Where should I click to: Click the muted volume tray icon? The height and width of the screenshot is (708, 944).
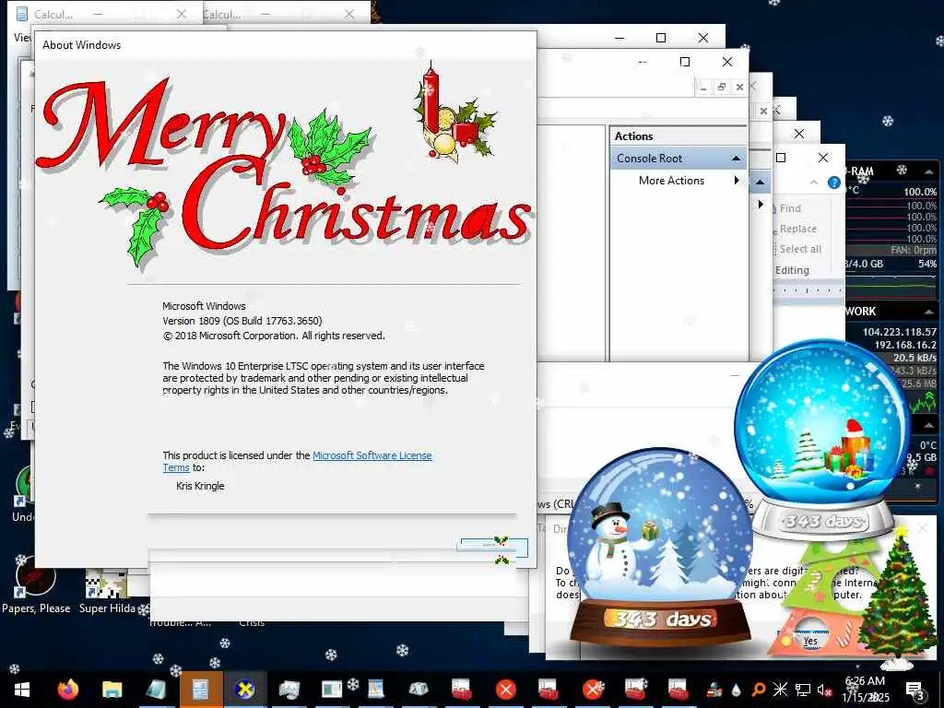824,690
